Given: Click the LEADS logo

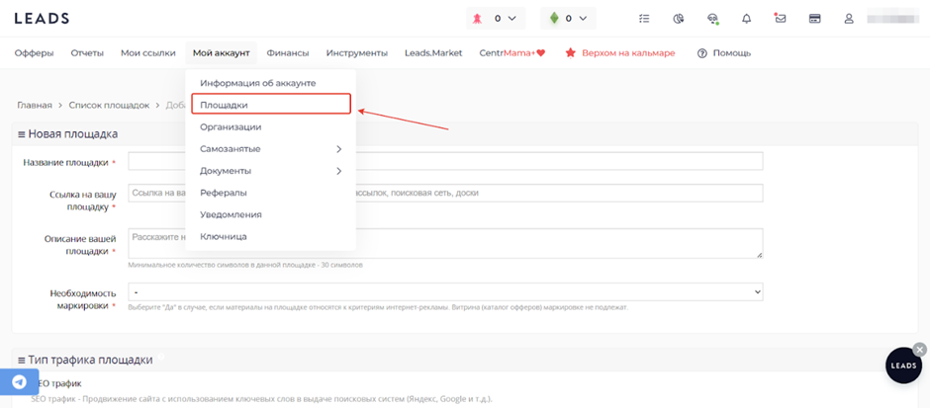Looking at the screenshot, I should (42, 19).
